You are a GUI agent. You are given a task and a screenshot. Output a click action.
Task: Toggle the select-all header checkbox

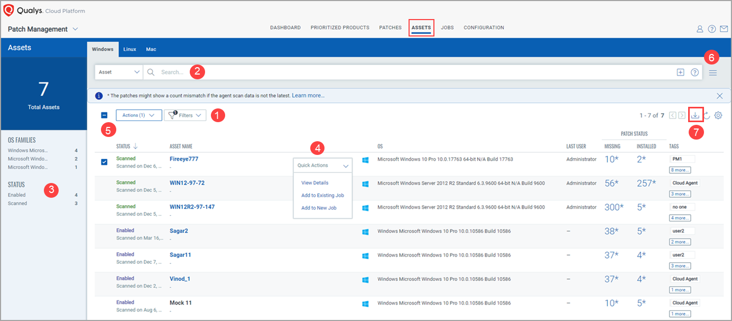[x=104, y=115]
